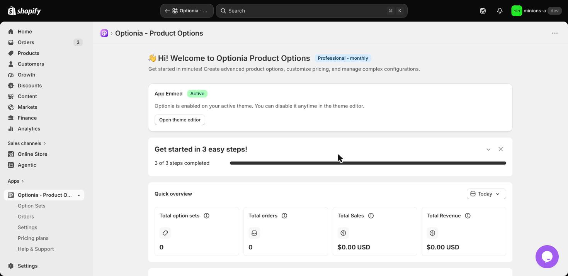Screen dimensions: 568x276
Task: Open Help & Support under Optionia
Action: tap(36, 249)
